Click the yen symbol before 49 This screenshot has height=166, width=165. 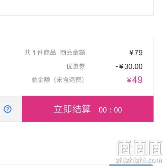point(129,80)
